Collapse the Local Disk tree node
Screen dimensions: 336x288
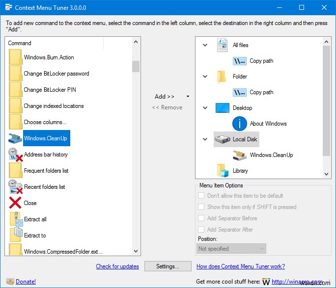click(205, 139)
